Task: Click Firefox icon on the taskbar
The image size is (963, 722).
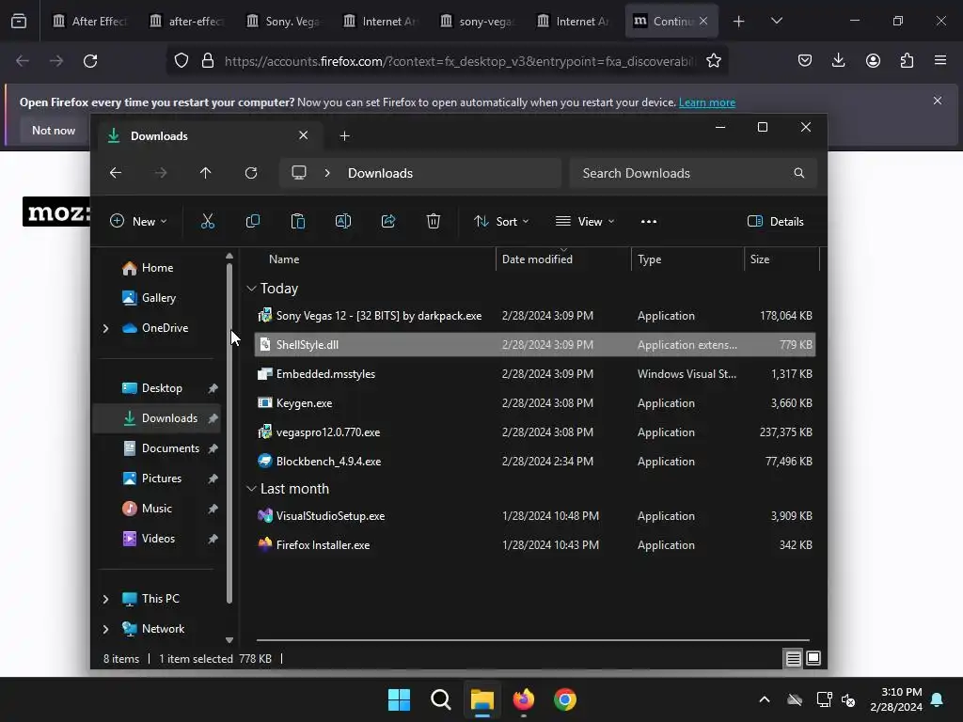Action: 523,699
